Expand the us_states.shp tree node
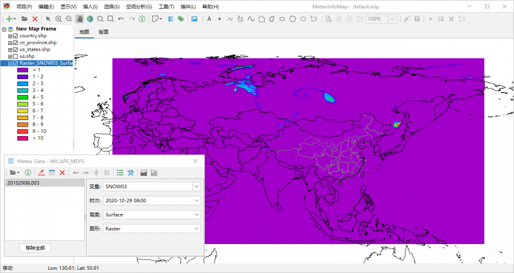Screen dimensions: 514x273 tap(10, 49)
